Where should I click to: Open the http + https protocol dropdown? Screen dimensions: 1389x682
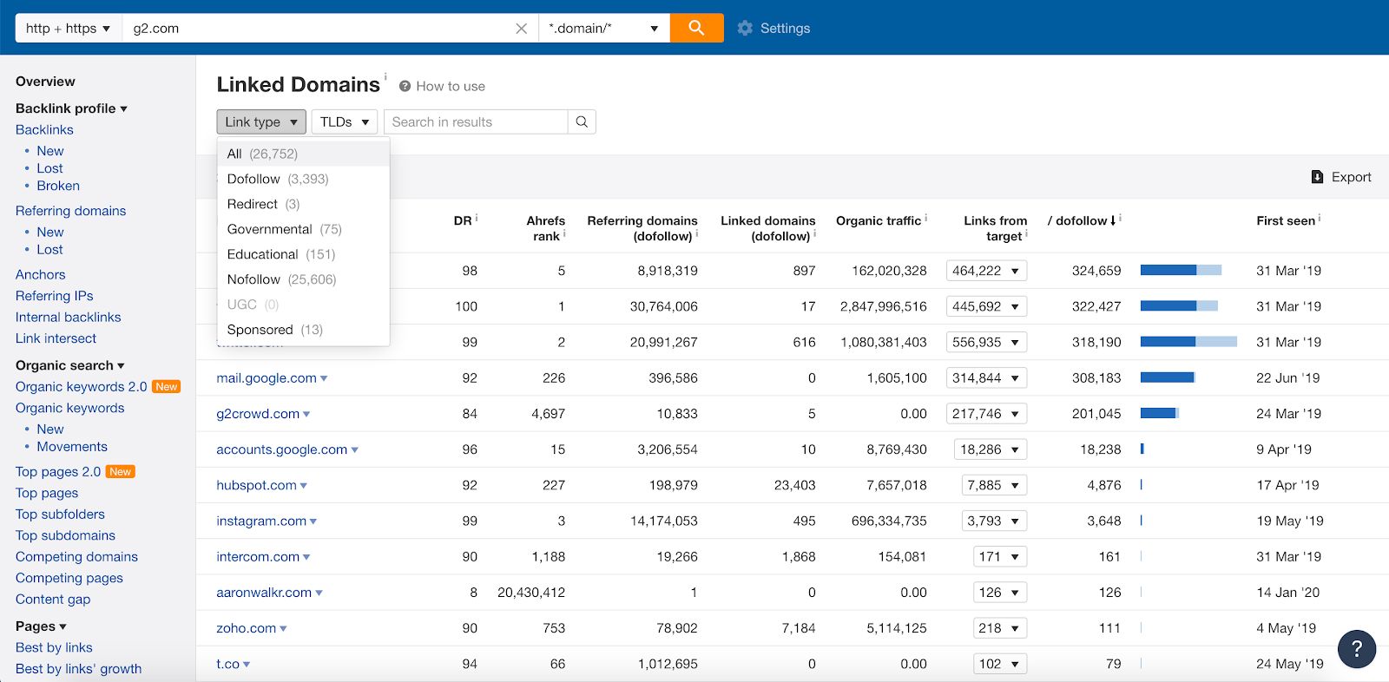(69, 28)
